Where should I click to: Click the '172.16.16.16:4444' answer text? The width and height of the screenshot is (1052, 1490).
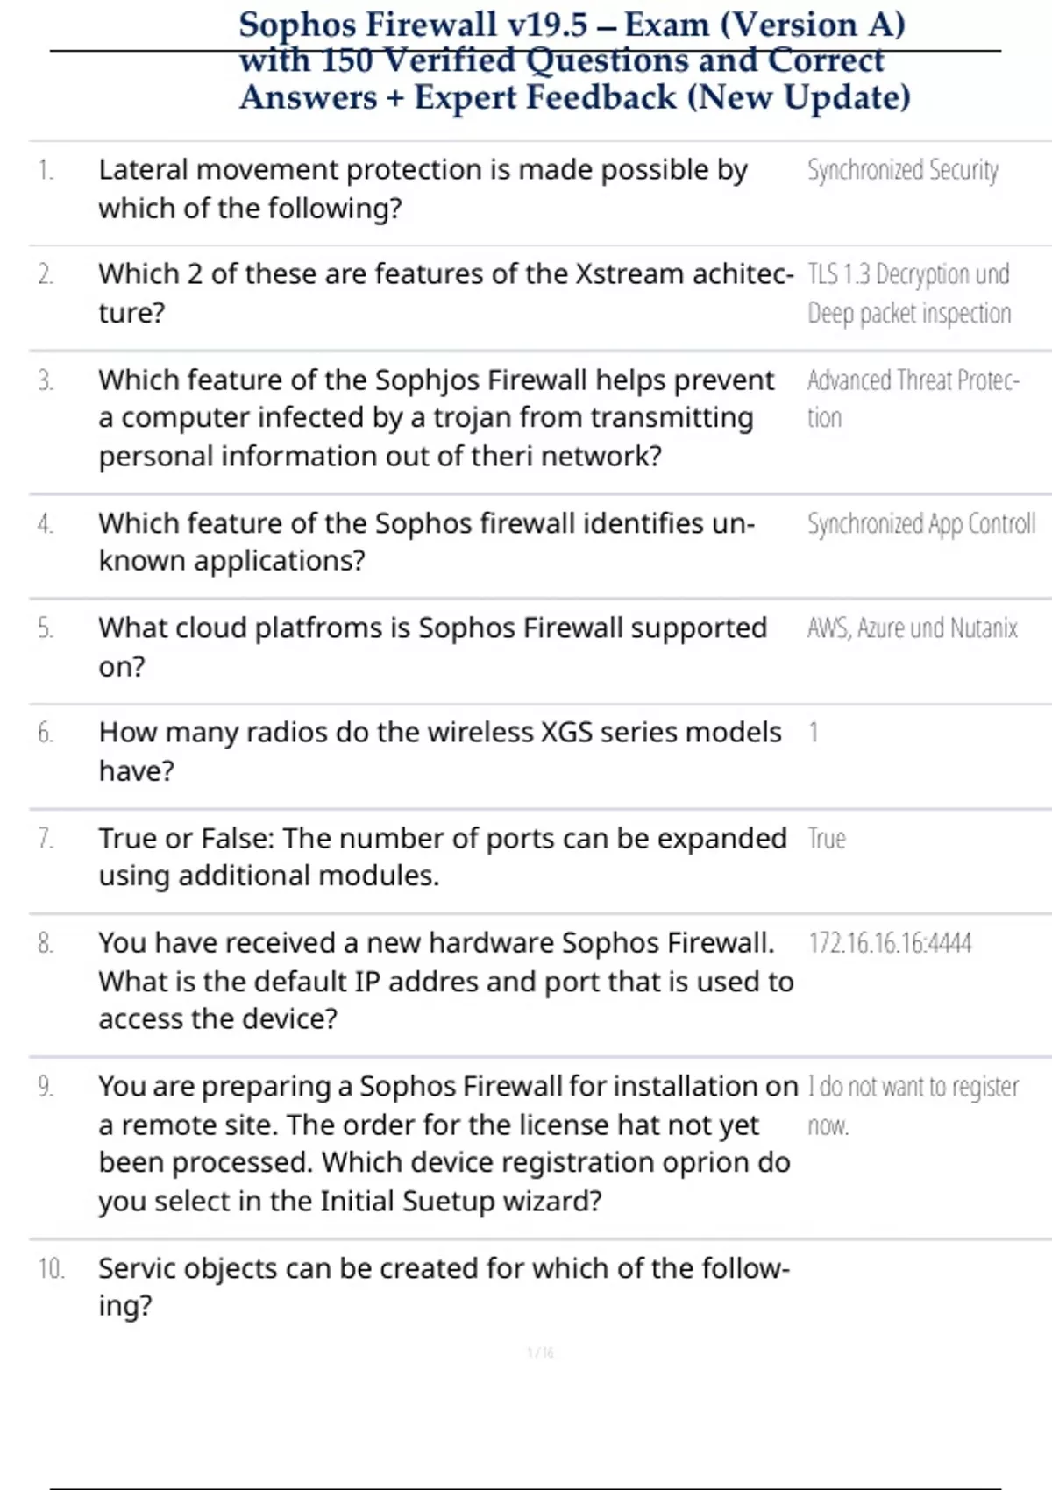click(890, 943)
